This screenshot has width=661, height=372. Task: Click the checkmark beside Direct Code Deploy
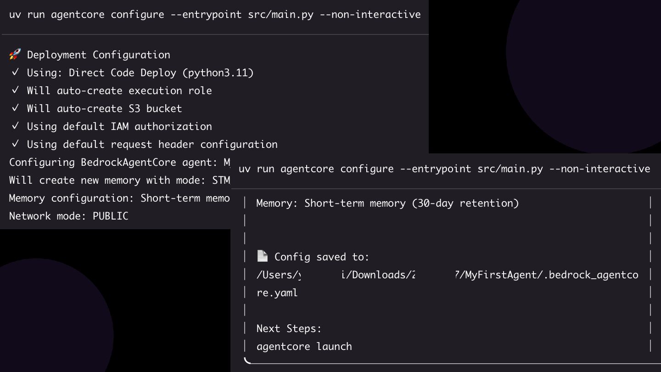point(15,72)
